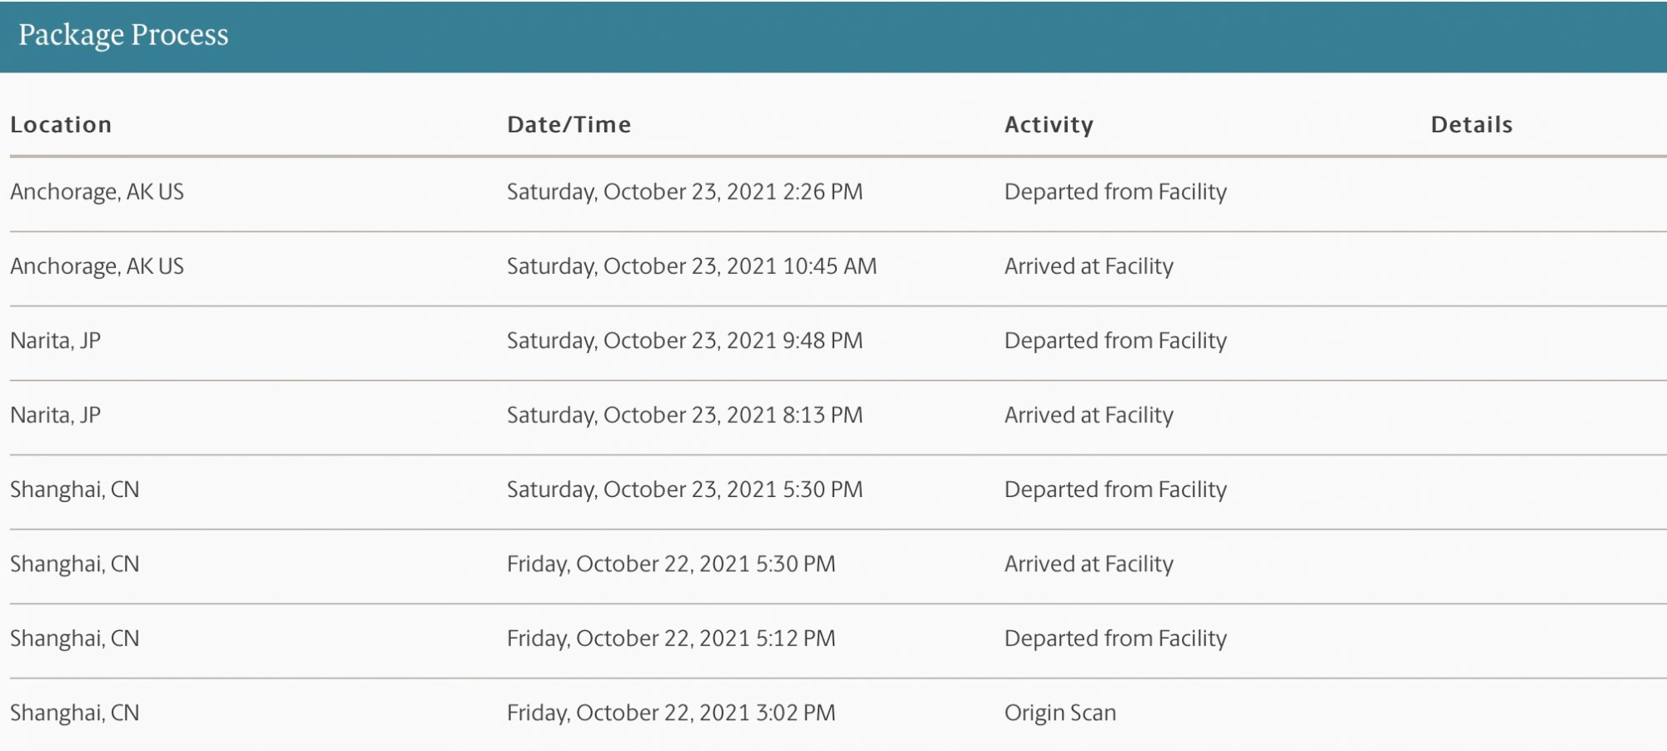Click Arrived at Facility in the 8:13 PM row
The width and height of the screenshot is (1667, 751).
(1089, 415)
